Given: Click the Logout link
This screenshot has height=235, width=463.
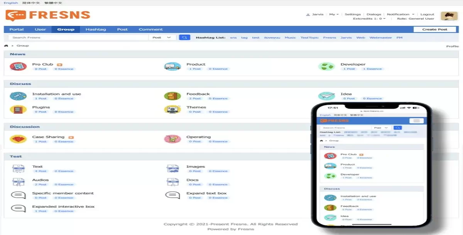Looking at the screenshot, I should click(427, 14).
